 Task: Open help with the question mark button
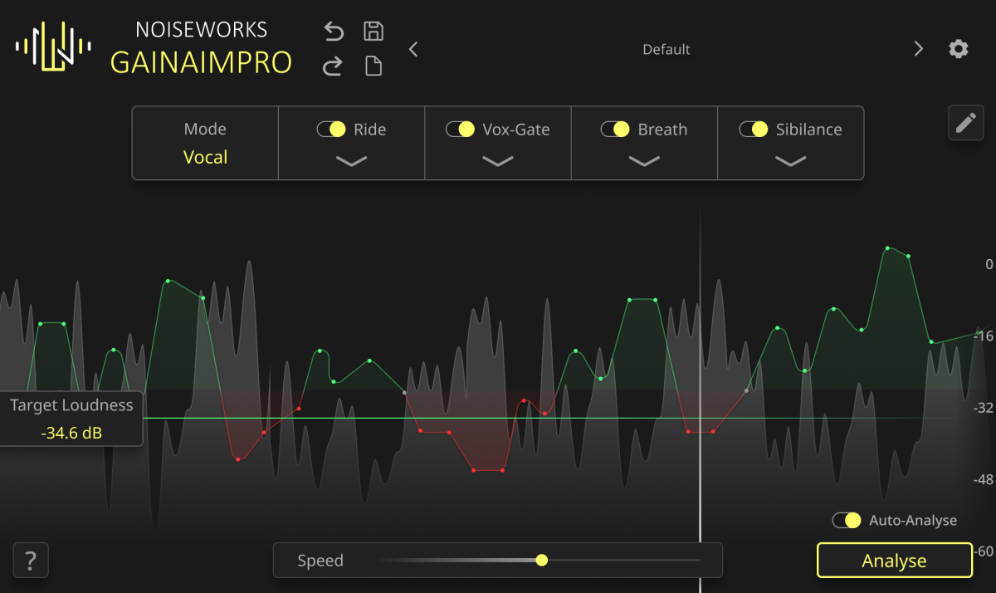tap(31, 561)
